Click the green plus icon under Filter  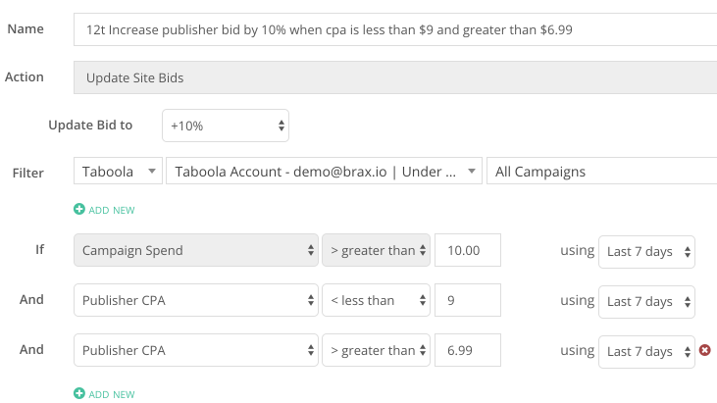tap(79, 209)
